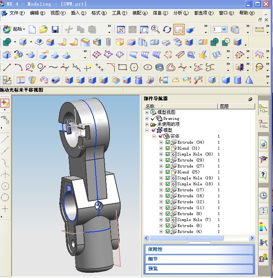
Task: Uncheck the Extrude (4) feature checkbox
Action: click(168, 231)
